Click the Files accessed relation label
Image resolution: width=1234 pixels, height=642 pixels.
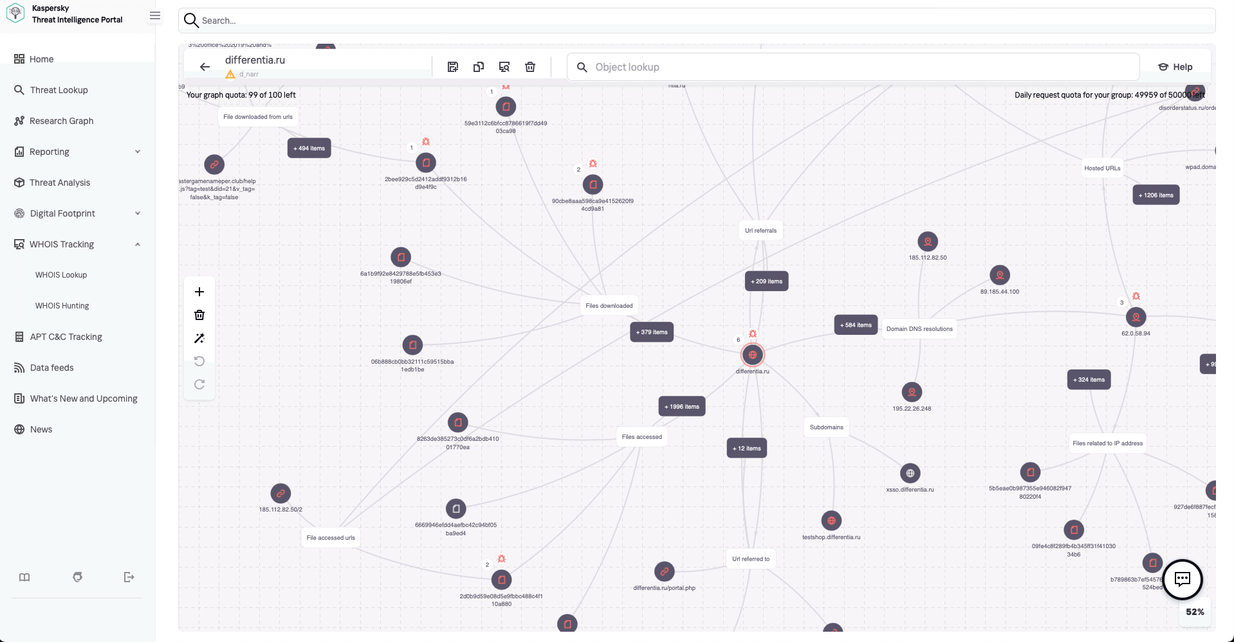click(x=642, y=437)
